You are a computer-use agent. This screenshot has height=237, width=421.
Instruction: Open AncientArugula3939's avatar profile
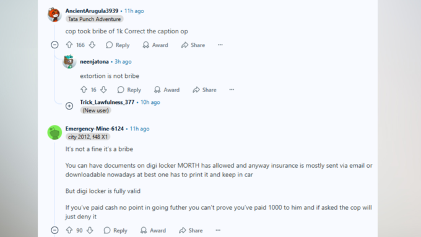54,14
